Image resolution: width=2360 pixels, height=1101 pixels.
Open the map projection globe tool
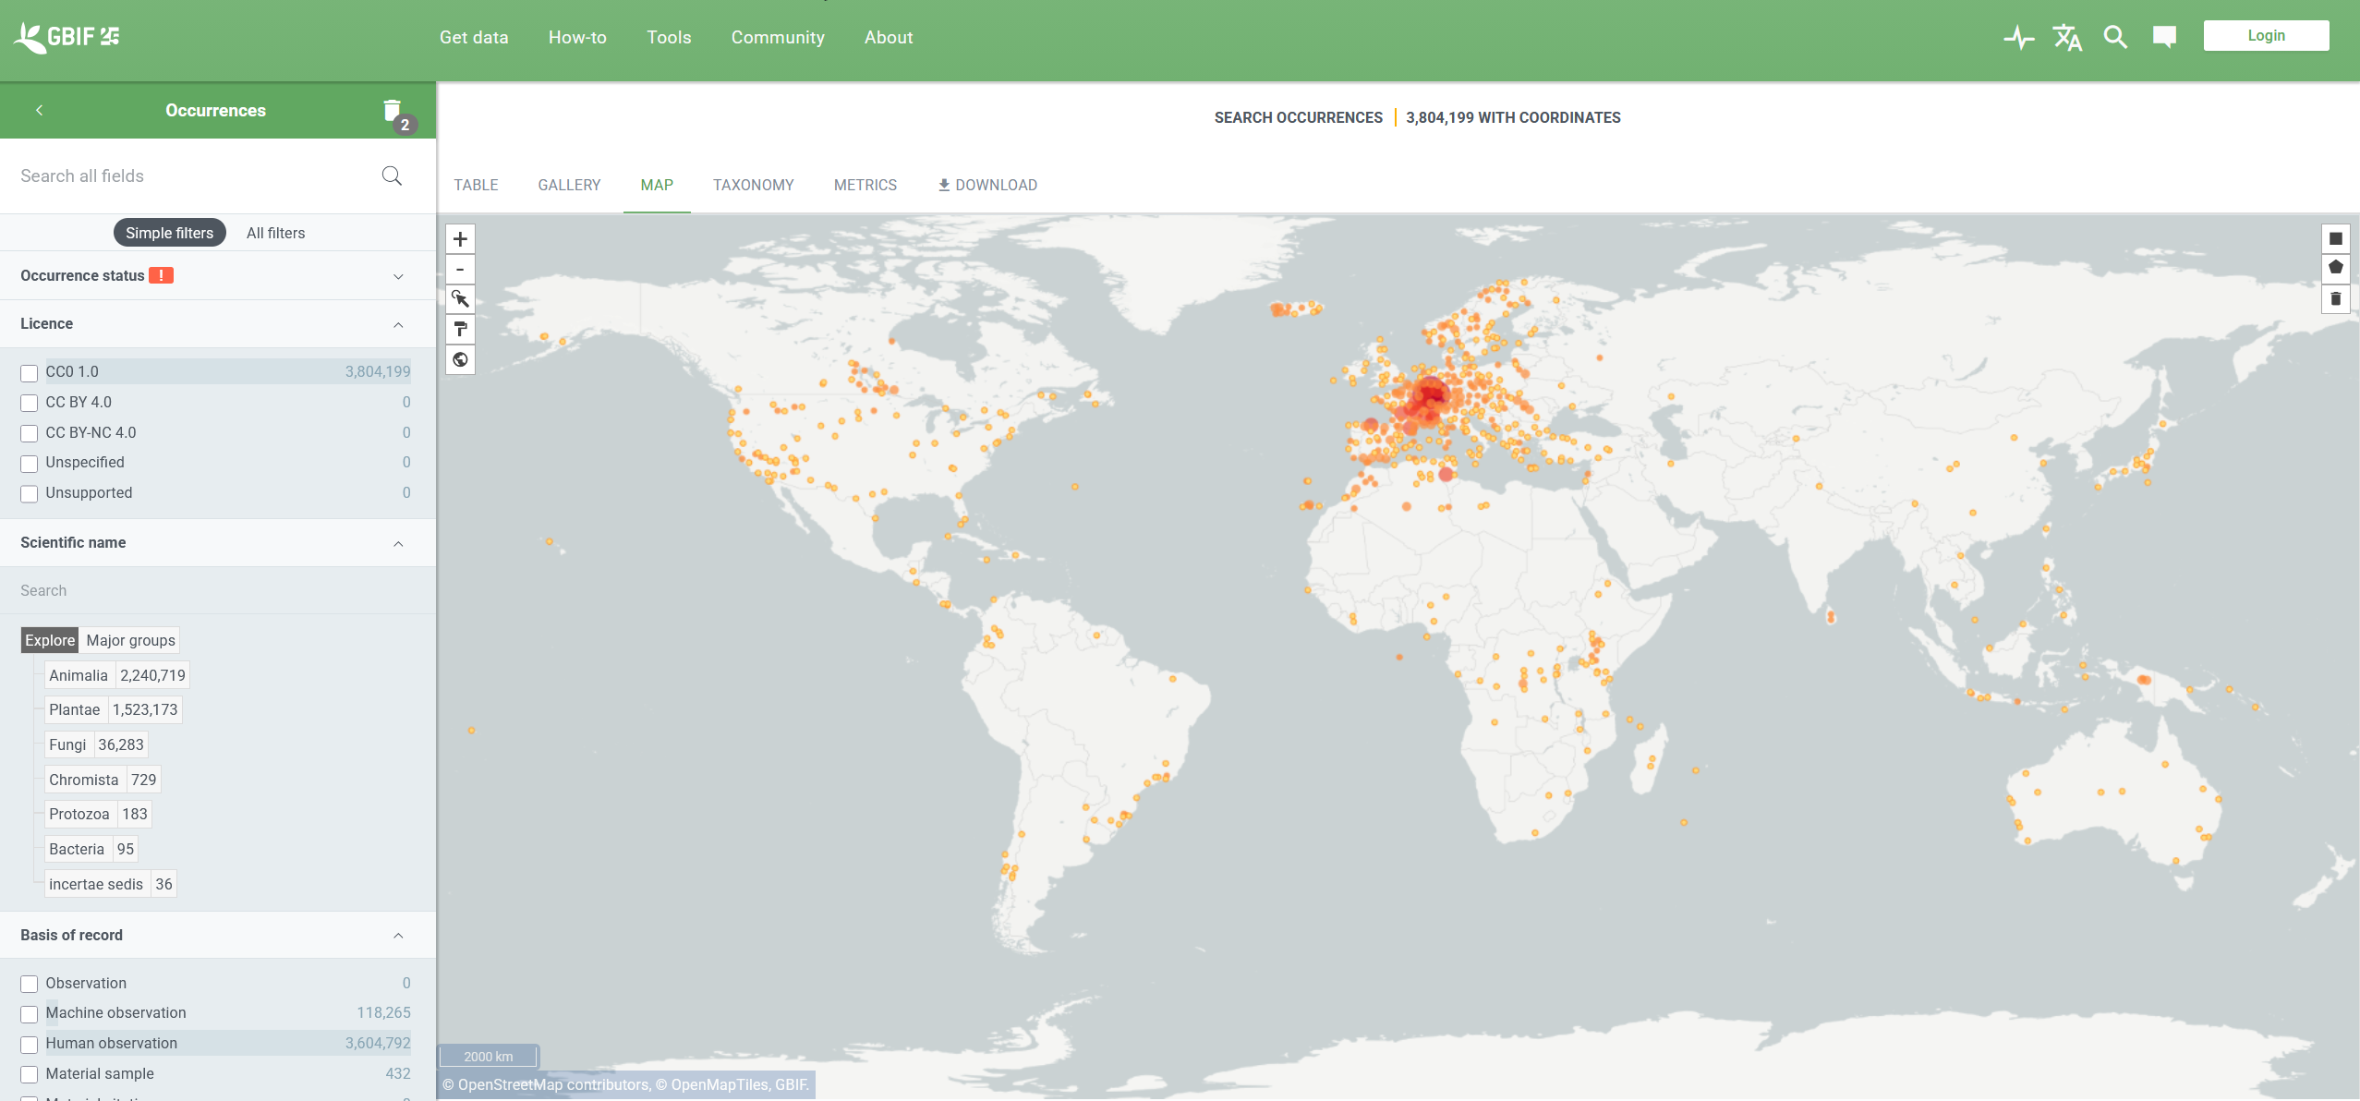pyautogui.click(x=460, y=359)
